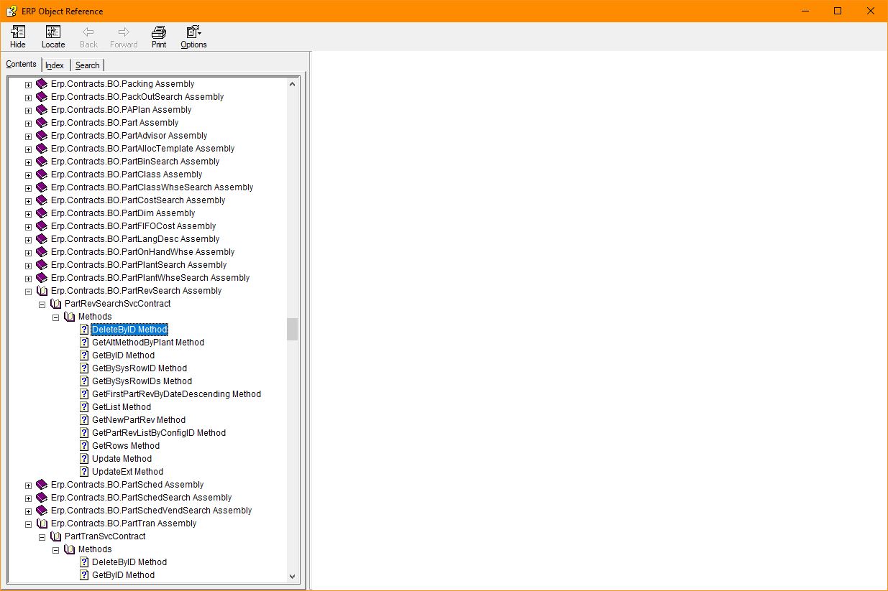This screenshot has width=888, height=591.
Task: Click the Print toolbar icon
Action: click(159, 32)
